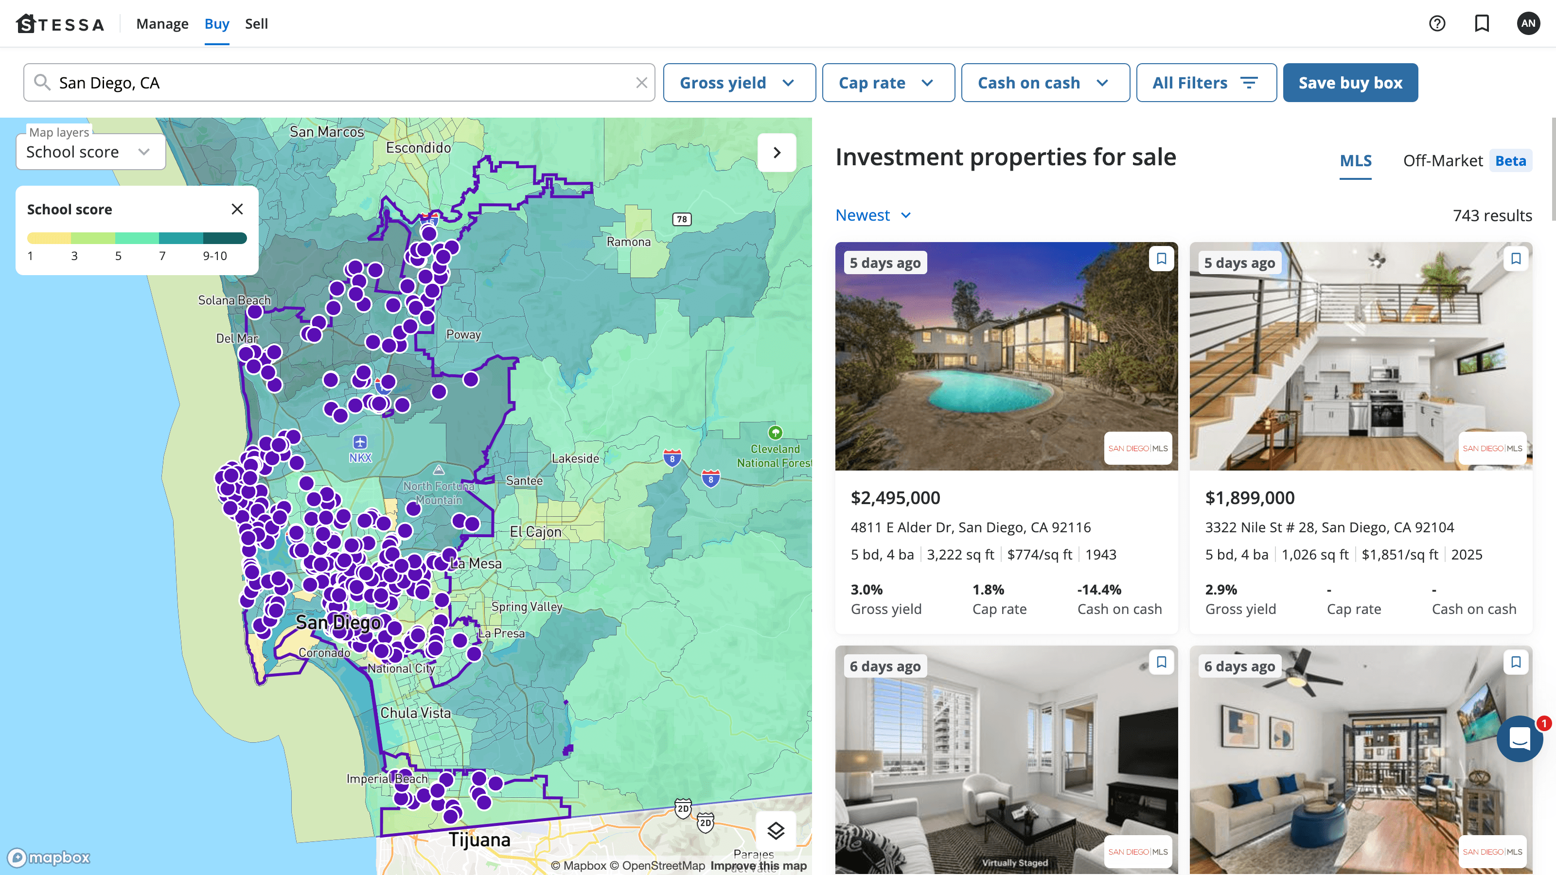Open the School score map layers dropdown
The height and width of the screenshot is (875, 1556).
(90, 152)
